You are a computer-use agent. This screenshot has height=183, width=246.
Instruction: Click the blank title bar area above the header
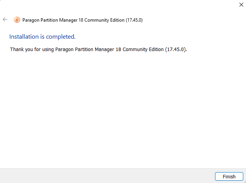[x=116, y=5]
